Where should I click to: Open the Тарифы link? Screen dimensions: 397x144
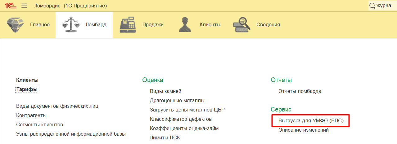pyautogui.click(x=27, y=89)
